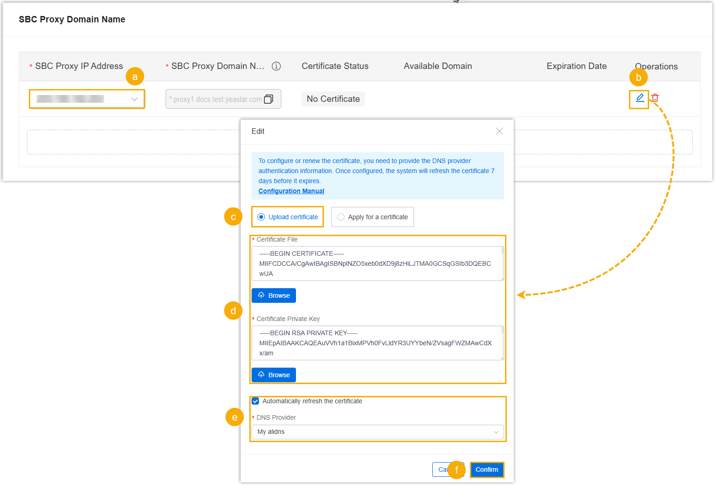This screenshot has width=715, height=485.
Task: Open the Configuration Manual link
Action: 291,191
